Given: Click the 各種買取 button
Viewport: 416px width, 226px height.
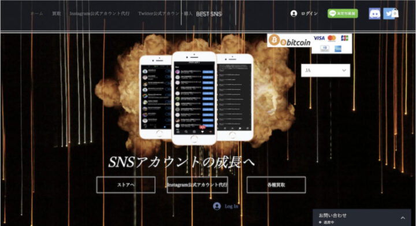Looking at the screenshot, I should [276, 184].
